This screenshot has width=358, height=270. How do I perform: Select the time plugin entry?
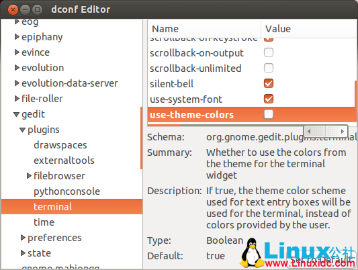[x=44, y=222]
